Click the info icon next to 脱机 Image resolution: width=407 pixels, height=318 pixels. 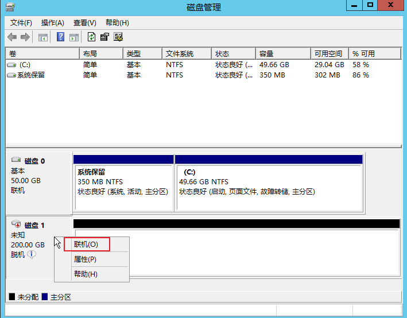32,254
